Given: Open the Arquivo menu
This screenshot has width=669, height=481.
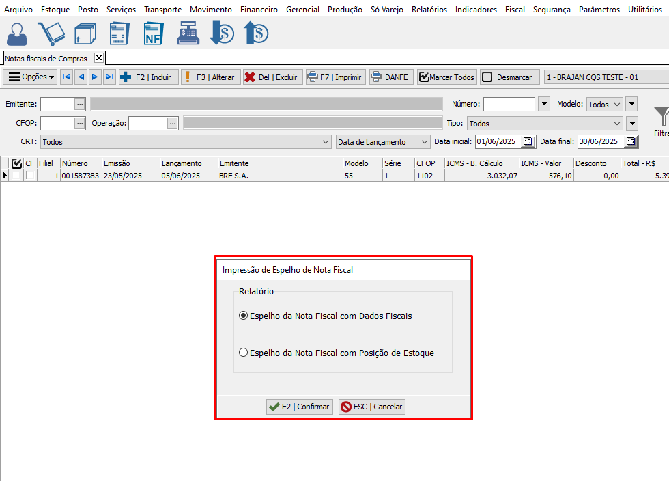Looking at the screenshot, I should click(18, 9).
